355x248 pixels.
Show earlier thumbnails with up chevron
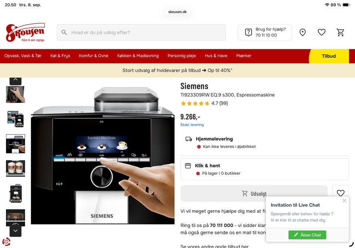point(16,80)
